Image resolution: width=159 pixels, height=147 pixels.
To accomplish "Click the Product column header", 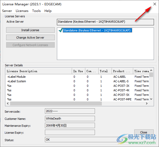I will [123, 71].
